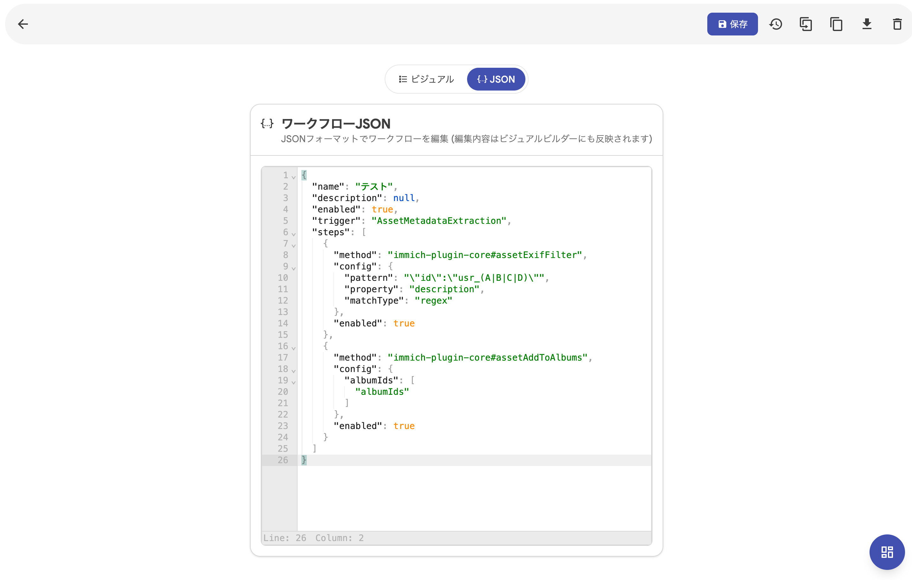
Task: Collapse the steps array on line 6
Action: coord(293,234)
